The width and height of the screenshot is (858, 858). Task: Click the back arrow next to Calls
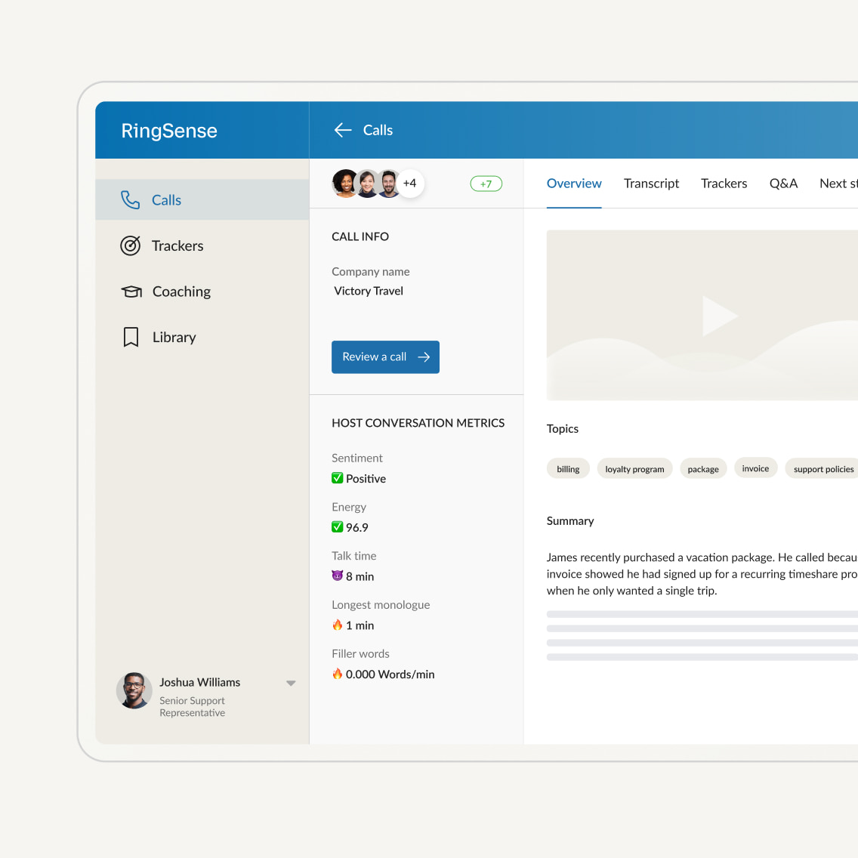pyautogui.click(x=342, y=130)
